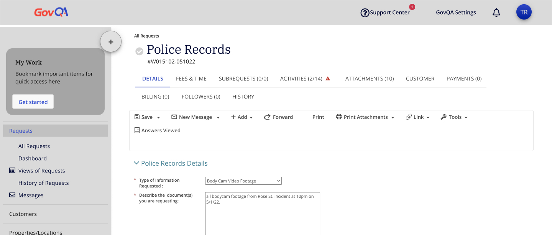This screenshot has width=552, height=235.
Task: Click into the document description text area
Action: point(263,214)
